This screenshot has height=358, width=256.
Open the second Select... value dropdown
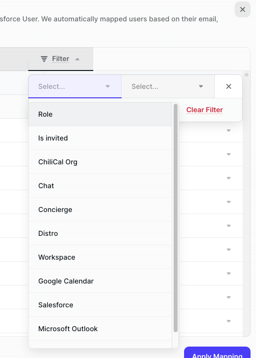click(168, 86)
